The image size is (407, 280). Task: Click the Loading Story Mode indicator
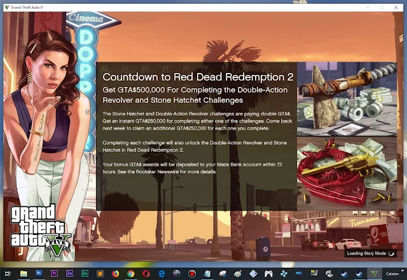point(371,253)
